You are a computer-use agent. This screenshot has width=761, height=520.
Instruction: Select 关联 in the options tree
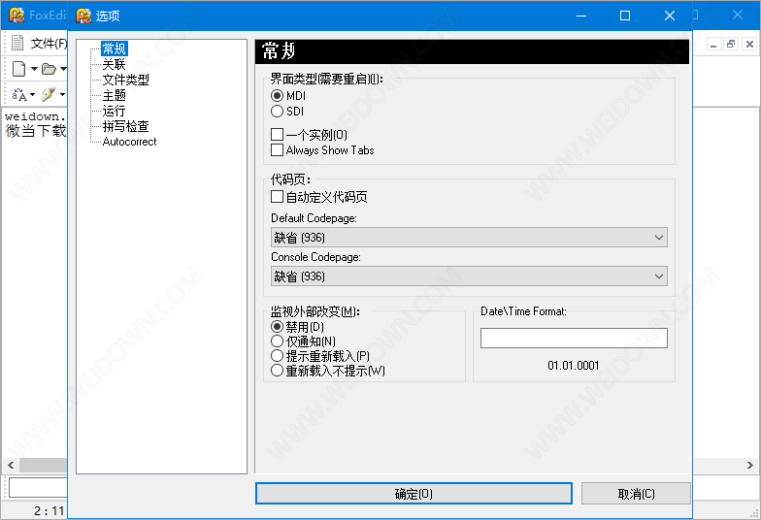tap(115, 64)
